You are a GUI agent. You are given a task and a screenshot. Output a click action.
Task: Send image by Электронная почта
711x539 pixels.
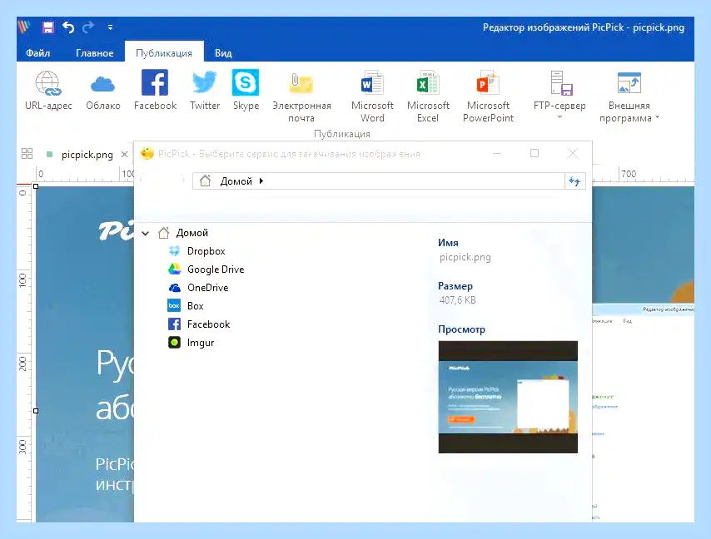click(301, 96)
